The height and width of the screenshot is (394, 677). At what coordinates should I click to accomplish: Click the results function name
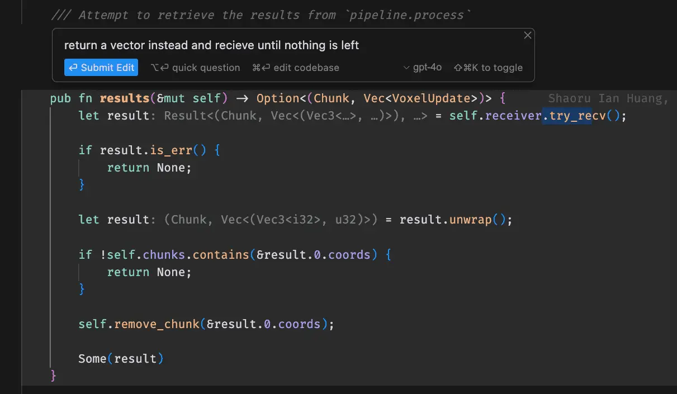tap(125, 99)
